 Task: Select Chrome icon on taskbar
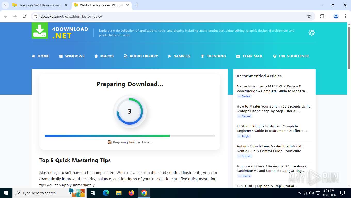pos(144,193)
